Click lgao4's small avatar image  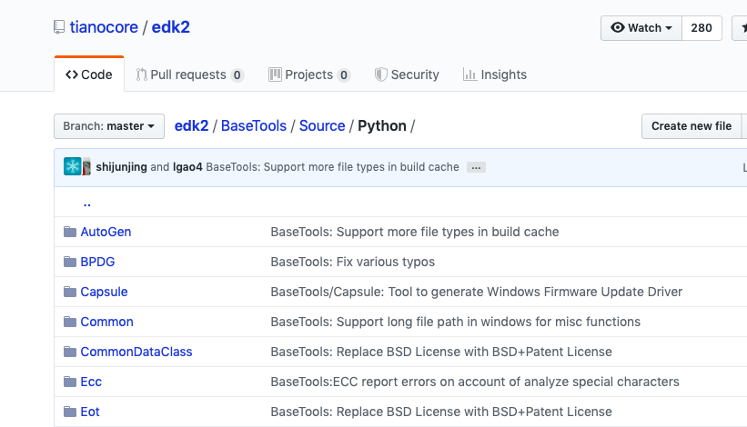[86, 167]
